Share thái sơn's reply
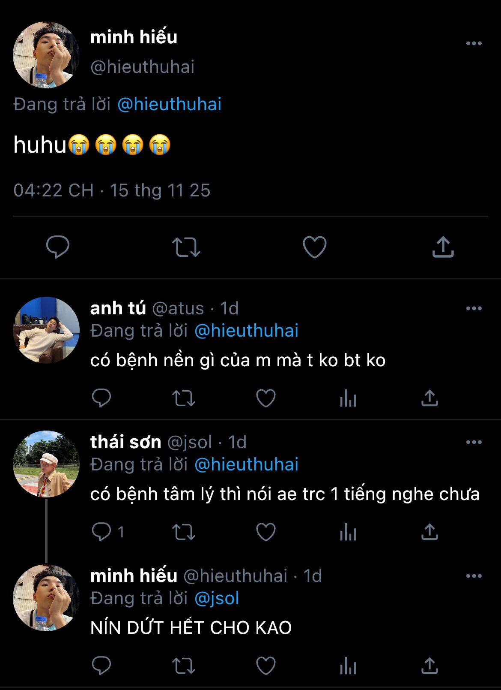The height and width of the screenshot is (690, 501). coord(429,532)
